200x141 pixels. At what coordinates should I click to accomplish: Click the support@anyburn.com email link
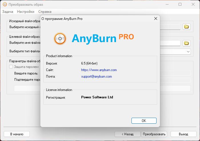pos(97,76)
